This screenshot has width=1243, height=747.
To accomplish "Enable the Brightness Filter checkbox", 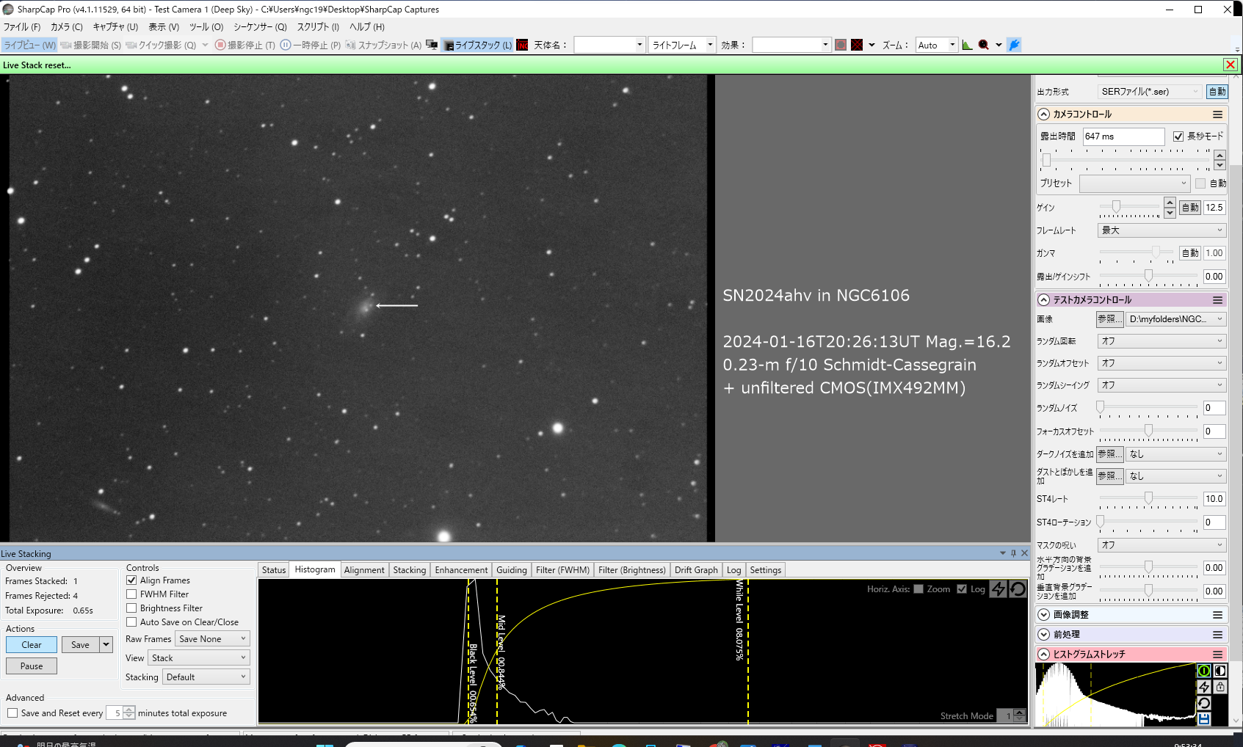I will click(x=131, y=608).
